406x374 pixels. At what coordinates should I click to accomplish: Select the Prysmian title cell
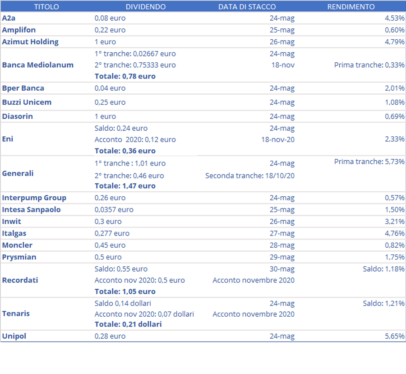[19, 257]
